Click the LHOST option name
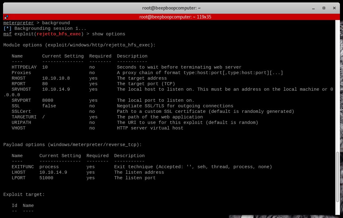This screenshot has height=218, width=343. click(18, 172)
